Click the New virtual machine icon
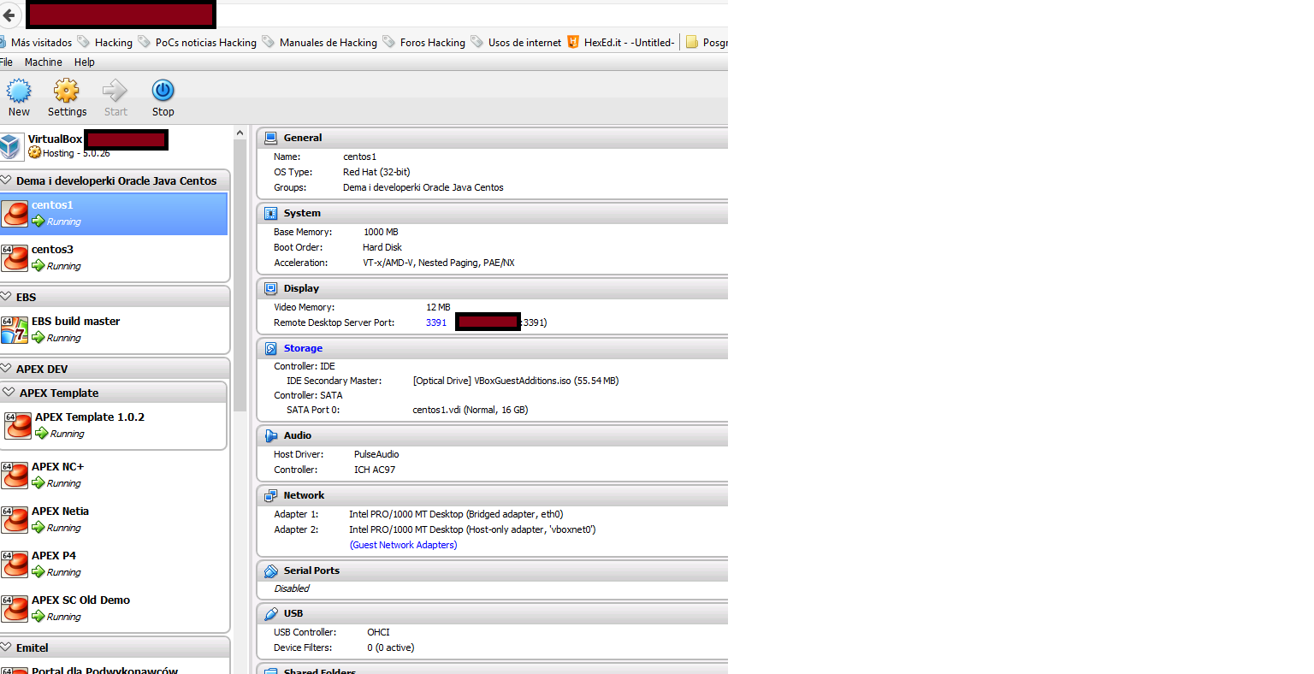Viewport: 1314px width, 674px height. coord(19,91)
